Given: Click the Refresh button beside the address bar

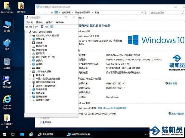Looking at the screenshot, I should (145, 13).
